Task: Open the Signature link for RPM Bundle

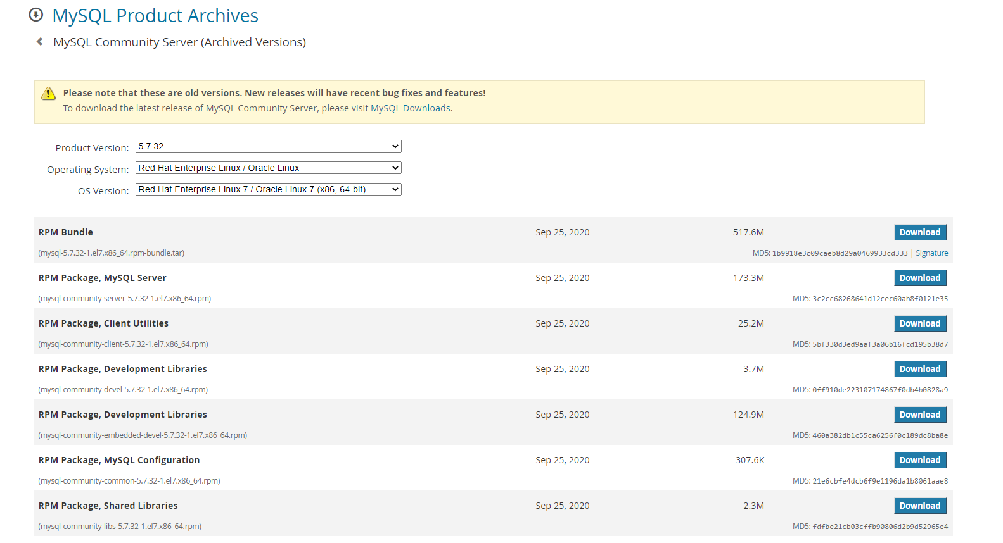Action: tap(931, 253)
